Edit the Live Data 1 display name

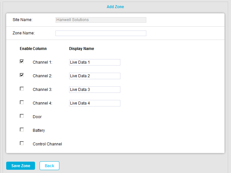[x=95, y=62]
